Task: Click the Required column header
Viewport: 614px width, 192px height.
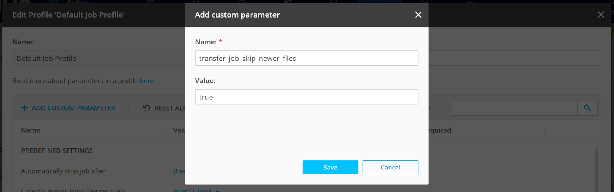Action: pos(440,130)
